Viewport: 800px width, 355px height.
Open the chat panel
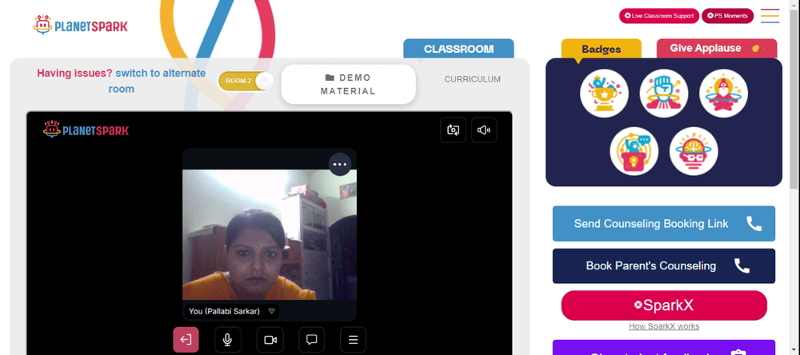(x=312, y=340)
